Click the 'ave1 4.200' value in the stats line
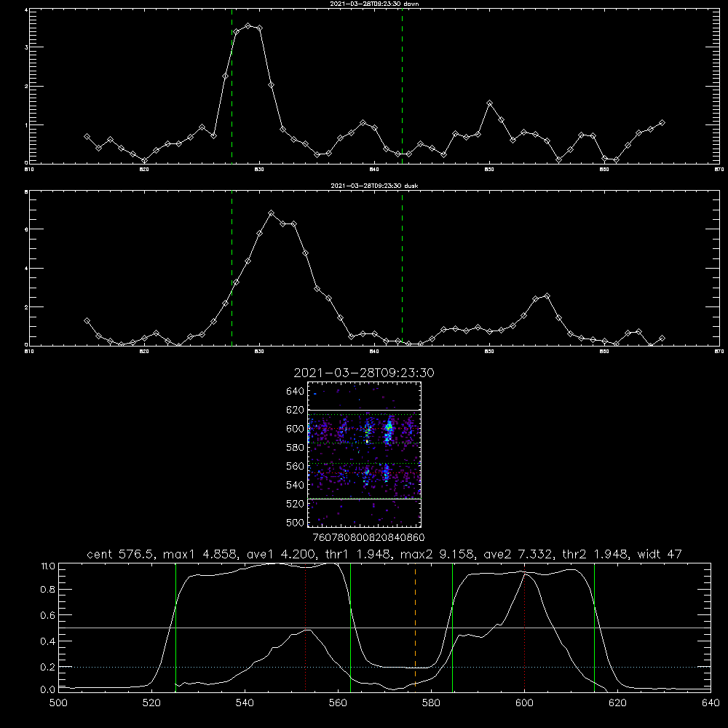The width and height of the screenshot is (728, 728). coord(282,554)
